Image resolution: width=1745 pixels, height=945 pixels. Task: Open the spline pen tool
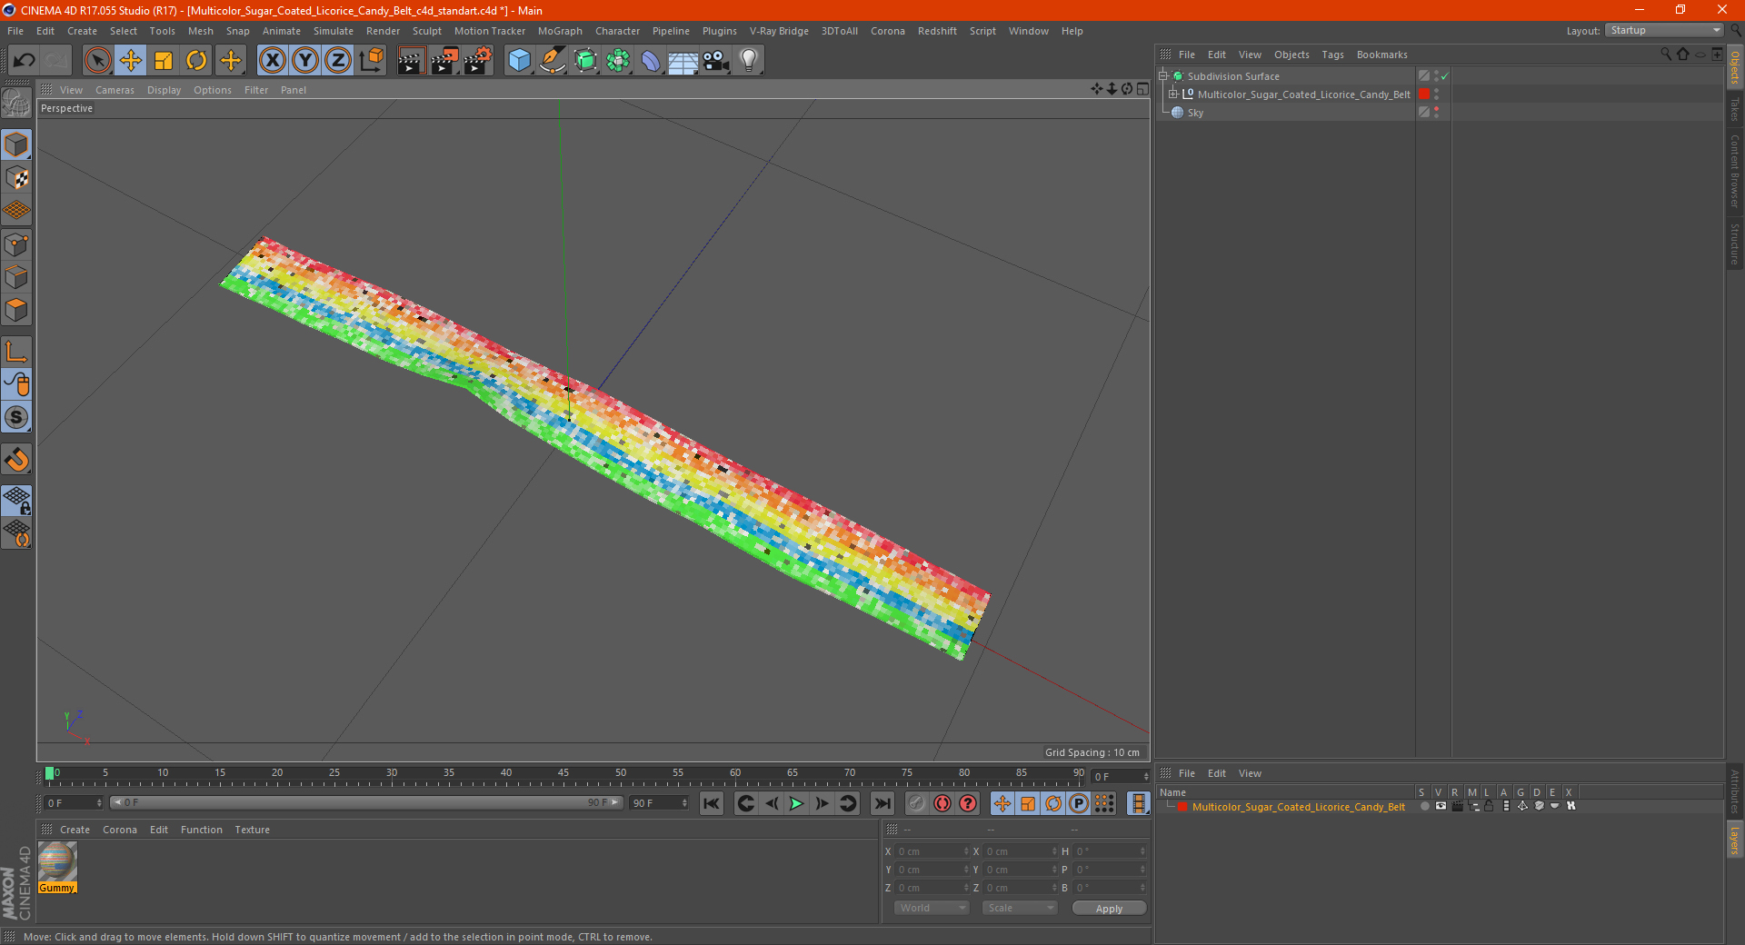click(553, 61)
